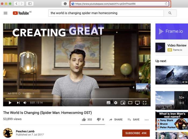This screenshot has height=139, width=188.
Task: Select the URL address field
Action: point(120,4)
